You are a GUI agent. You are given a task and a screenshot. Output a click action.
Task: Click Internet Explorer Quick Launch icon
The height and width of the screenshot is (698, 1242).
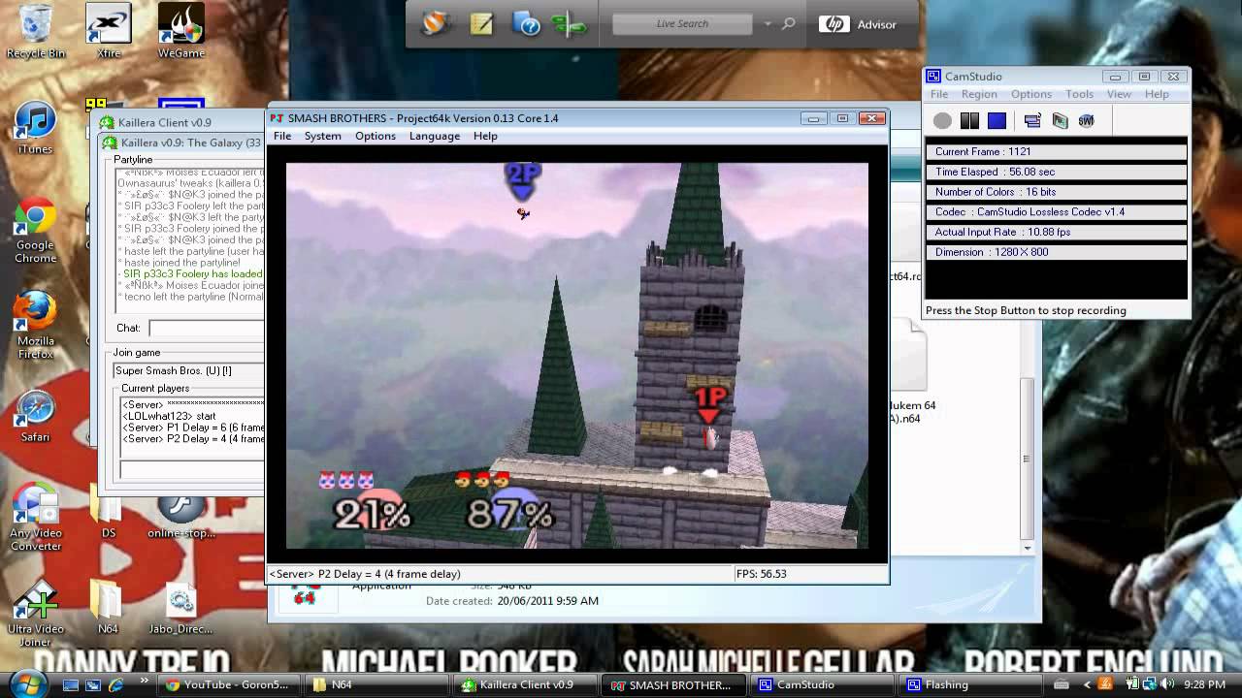pos(115,684)
